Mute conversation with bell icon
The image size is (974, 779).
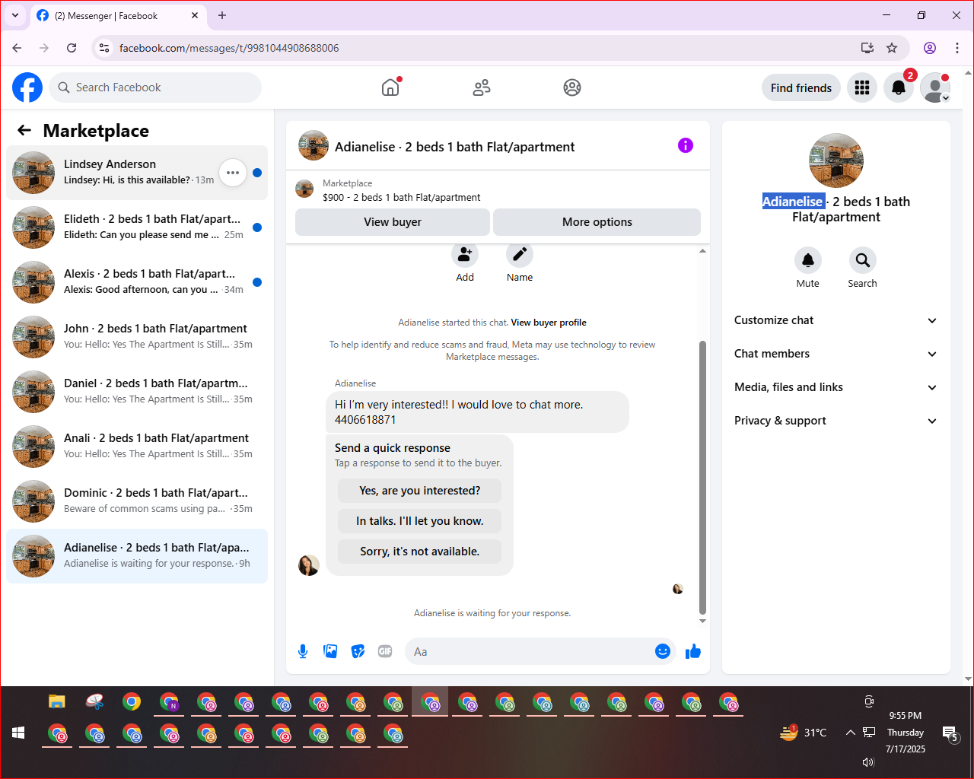coord(808,260)
